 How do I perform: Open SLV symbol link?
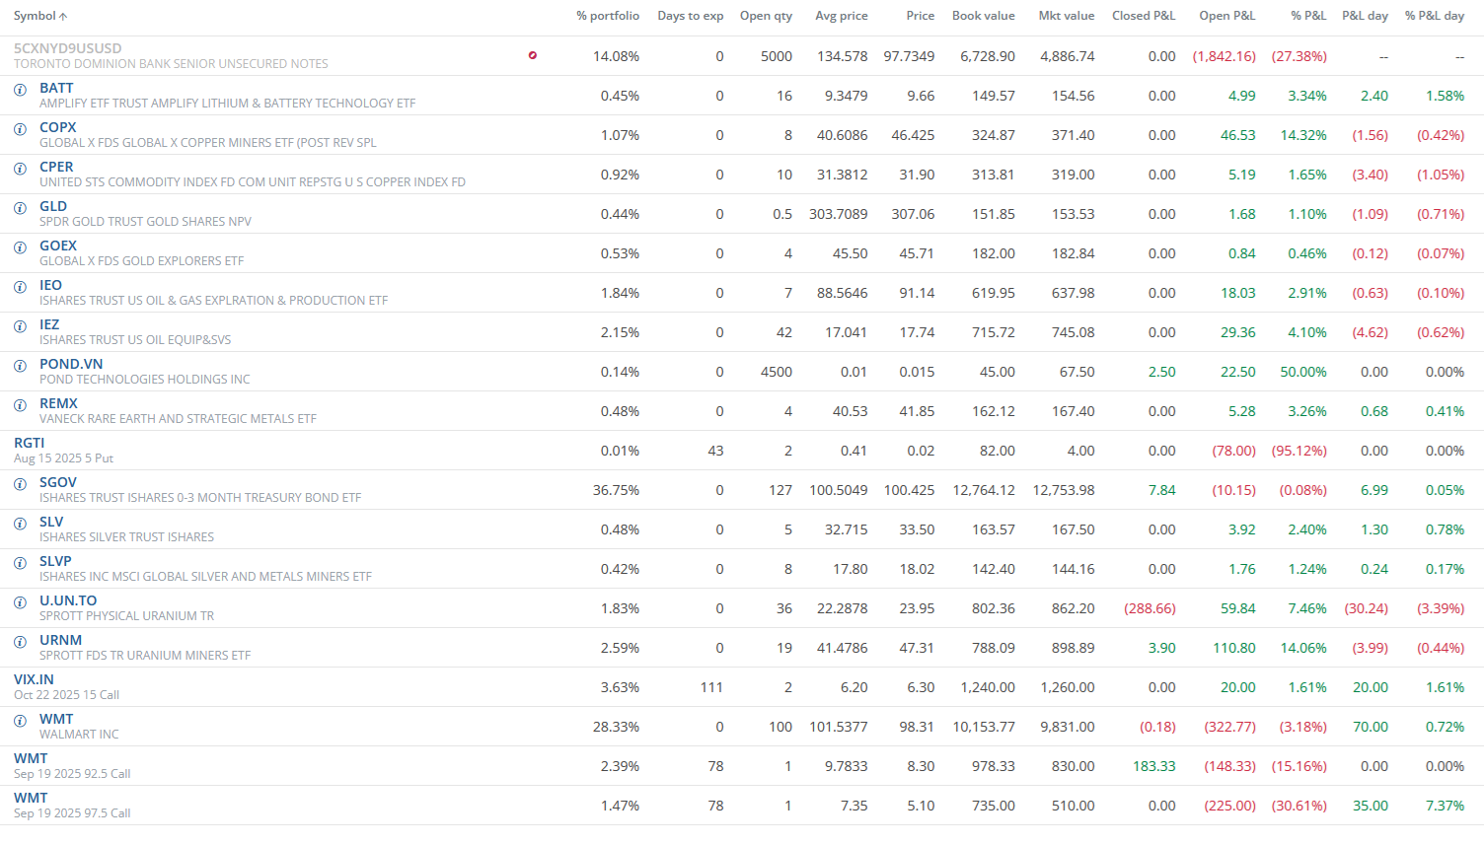(x=51, y=522)
